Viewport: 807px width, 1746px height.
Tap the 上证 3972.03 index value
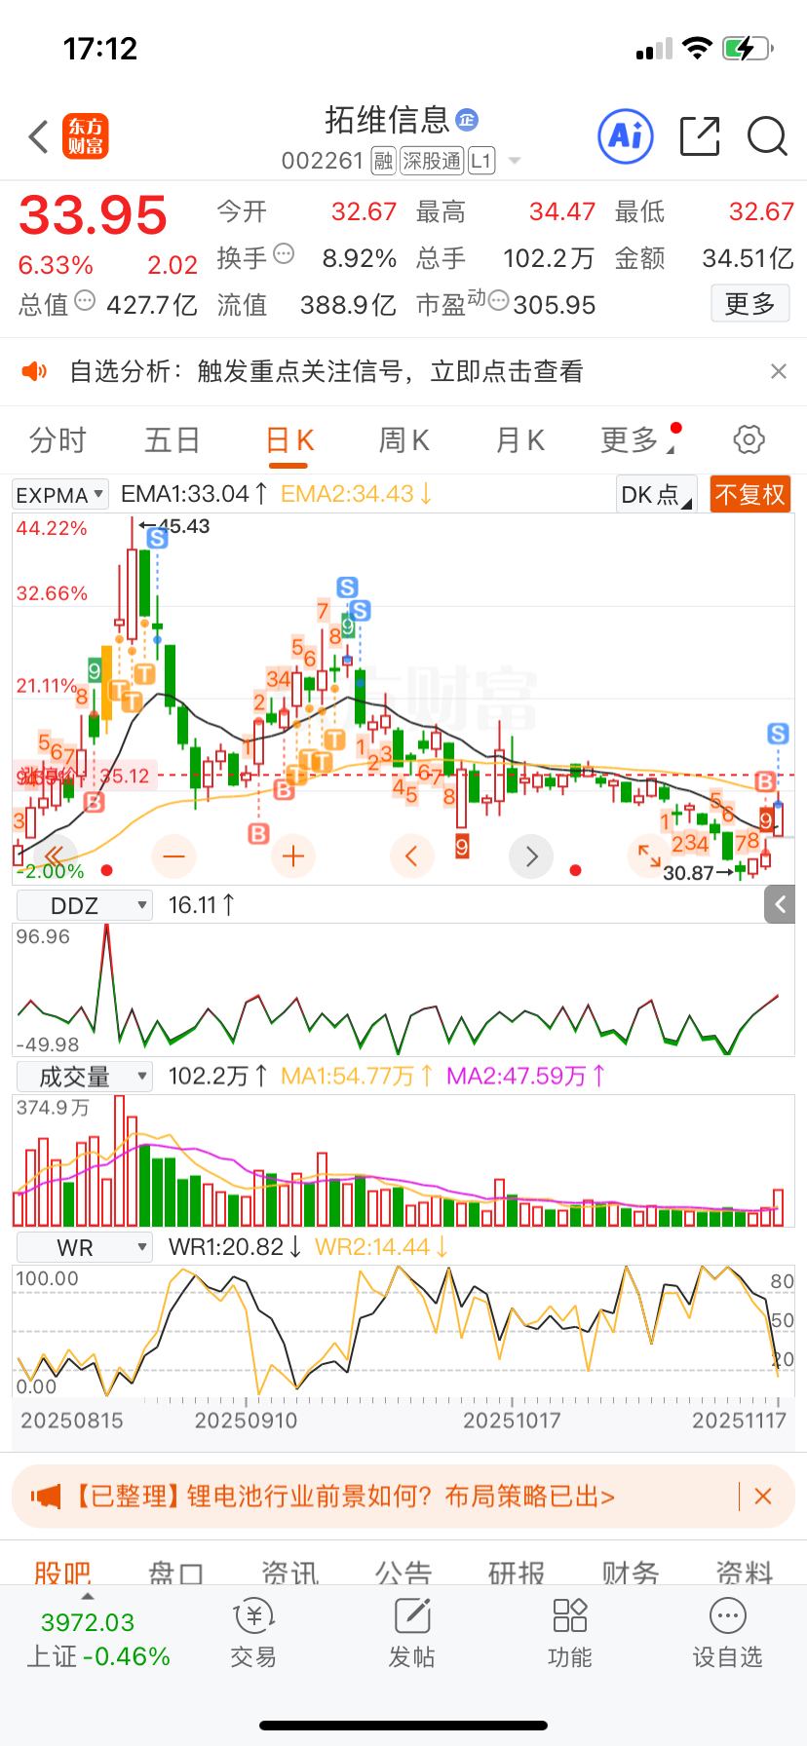(x=88, y=1622)
